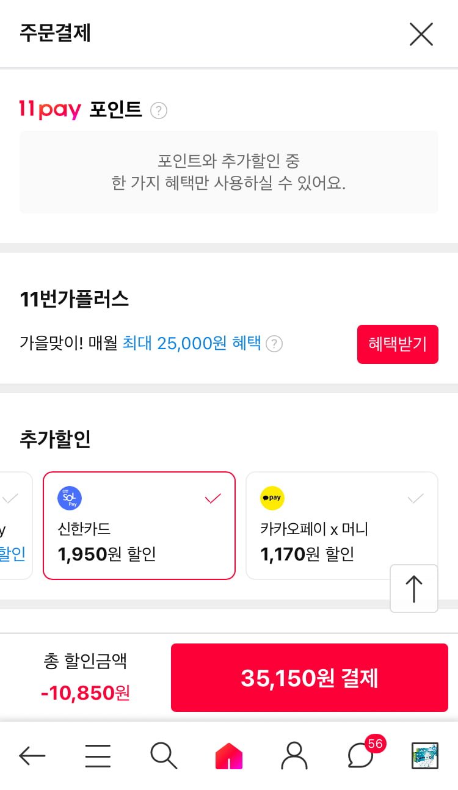Click the 최대 25,000원 혜택 link
This screenshot has height=790, width=458.
coord(192,344)
